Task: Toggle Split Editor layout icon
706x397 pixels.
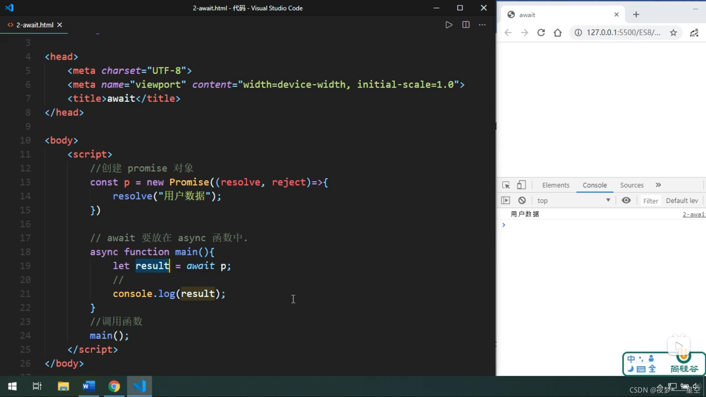Action: tap(466, 25)
